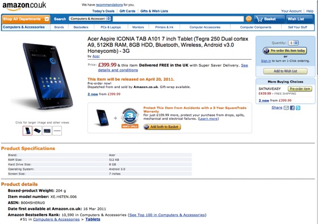Share this item via email icon
This screenshot has width=318, height=224.
[x=286, y=108]
